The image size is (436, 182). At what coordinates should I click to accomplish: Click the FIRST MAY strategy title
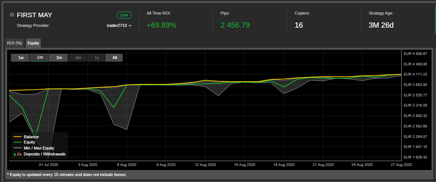click(x=34, y=15)
